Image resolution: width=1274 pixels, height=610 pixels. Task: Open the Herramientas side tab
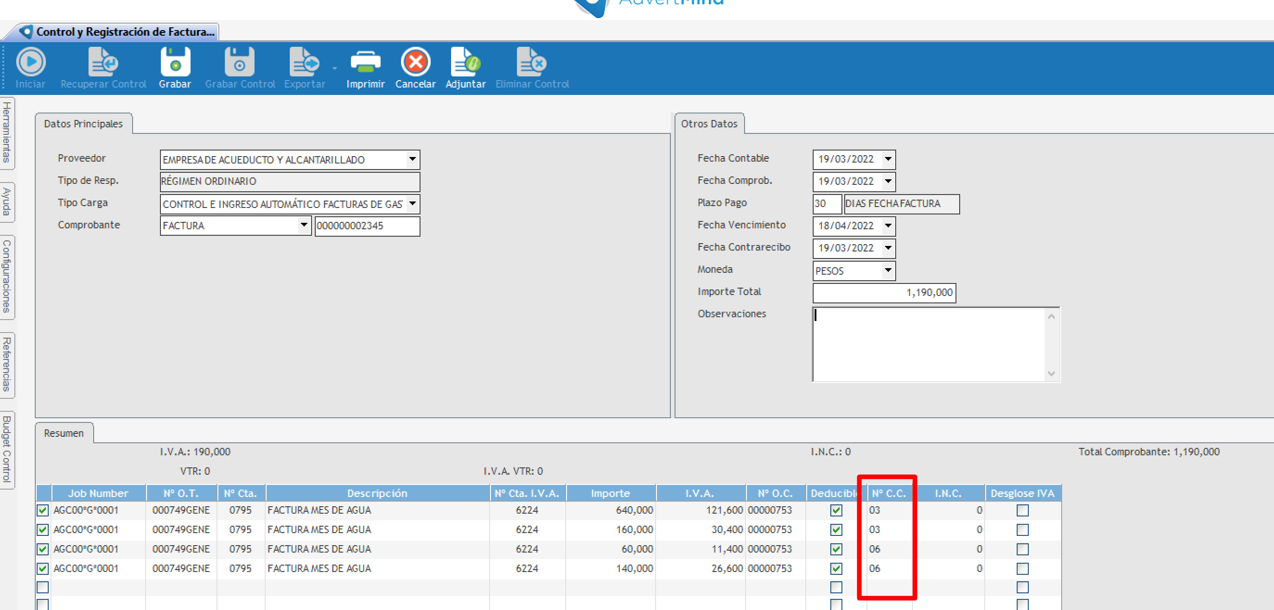7,132
